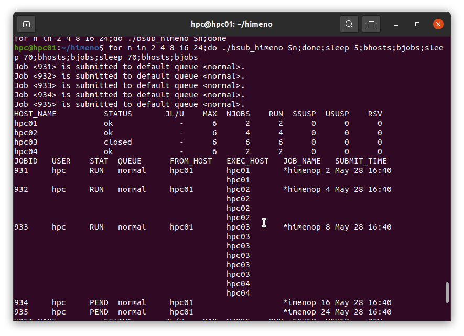
Task: Click the NJOBS column header
Action: pos(238,114)
